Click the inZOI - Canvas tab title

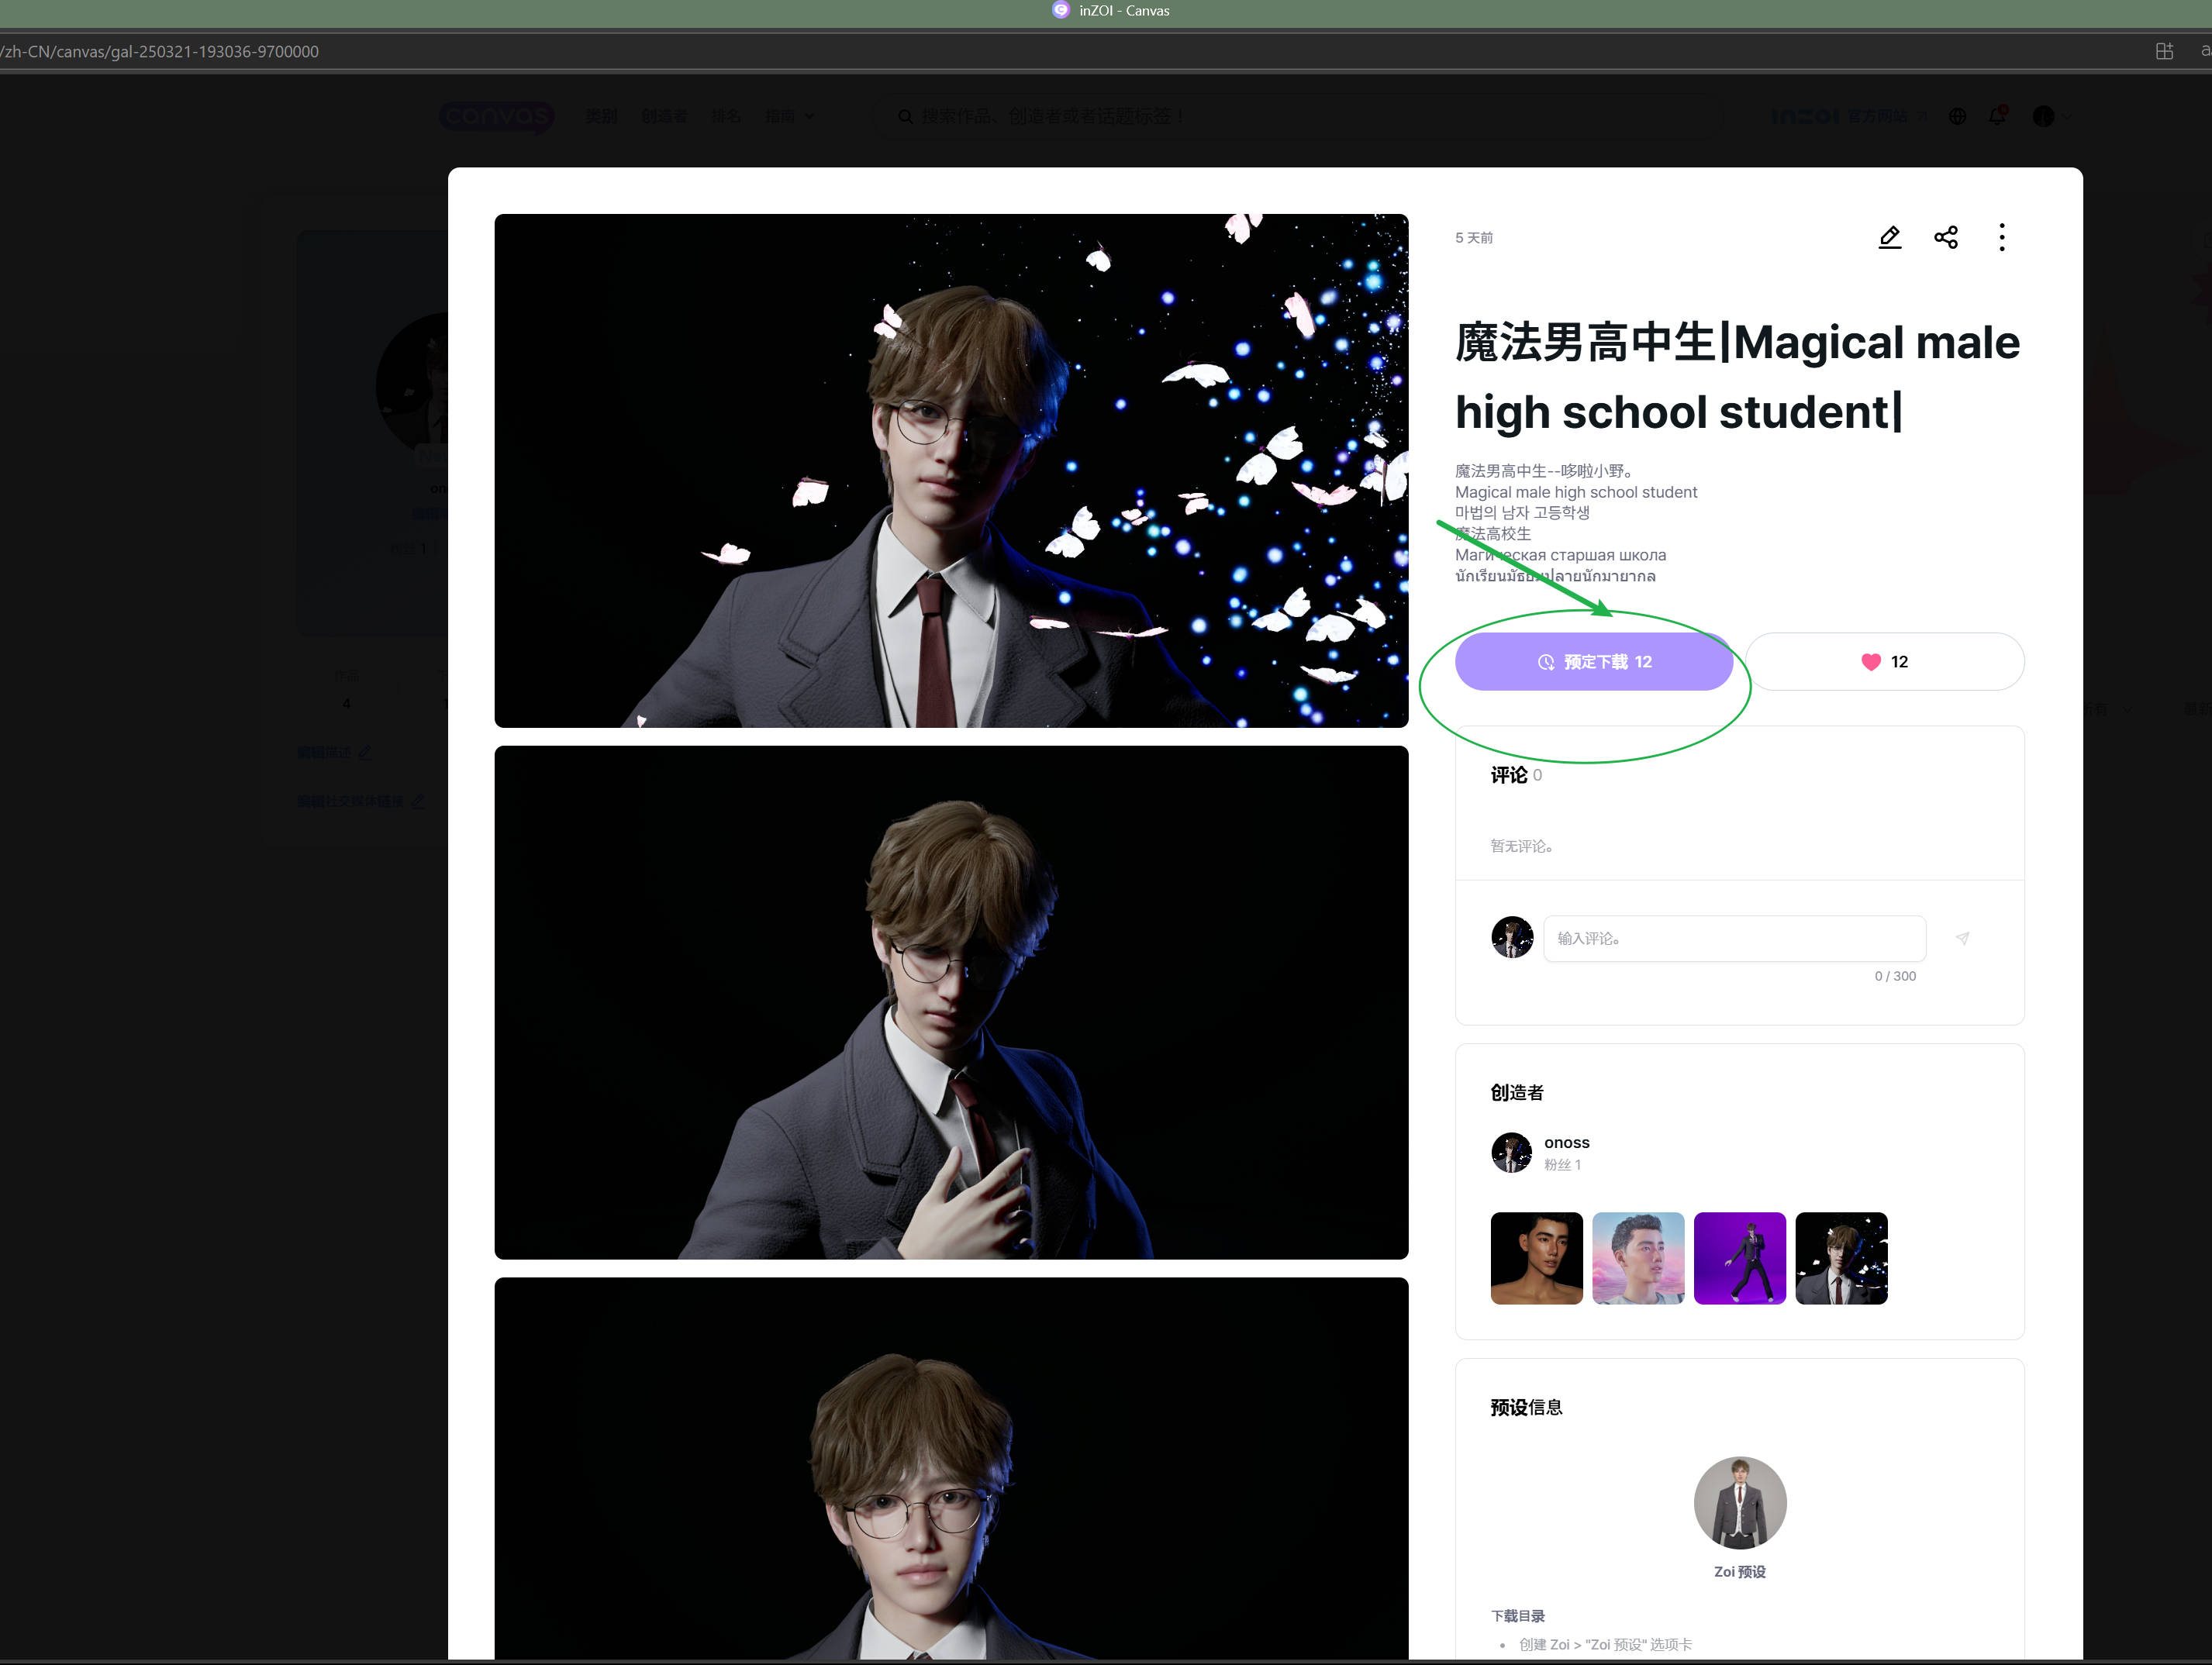click(x=1123, y=11)
